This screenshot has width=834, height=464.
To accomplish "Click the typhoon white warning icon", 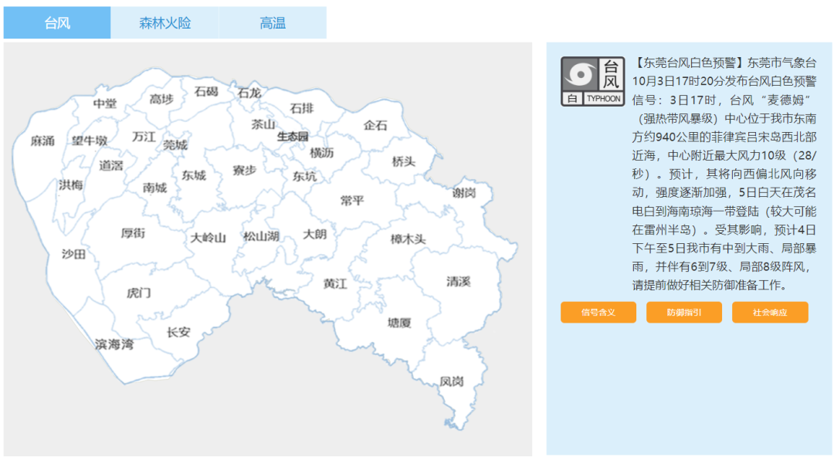I will [x=592, y=81].
